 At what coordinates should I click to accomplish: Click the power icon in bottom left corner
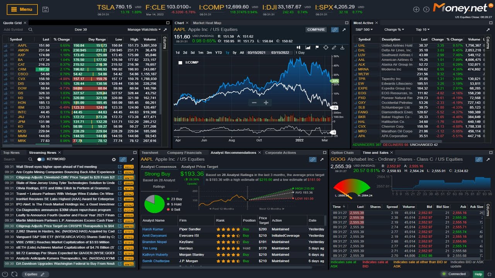(x=5, y=274)
